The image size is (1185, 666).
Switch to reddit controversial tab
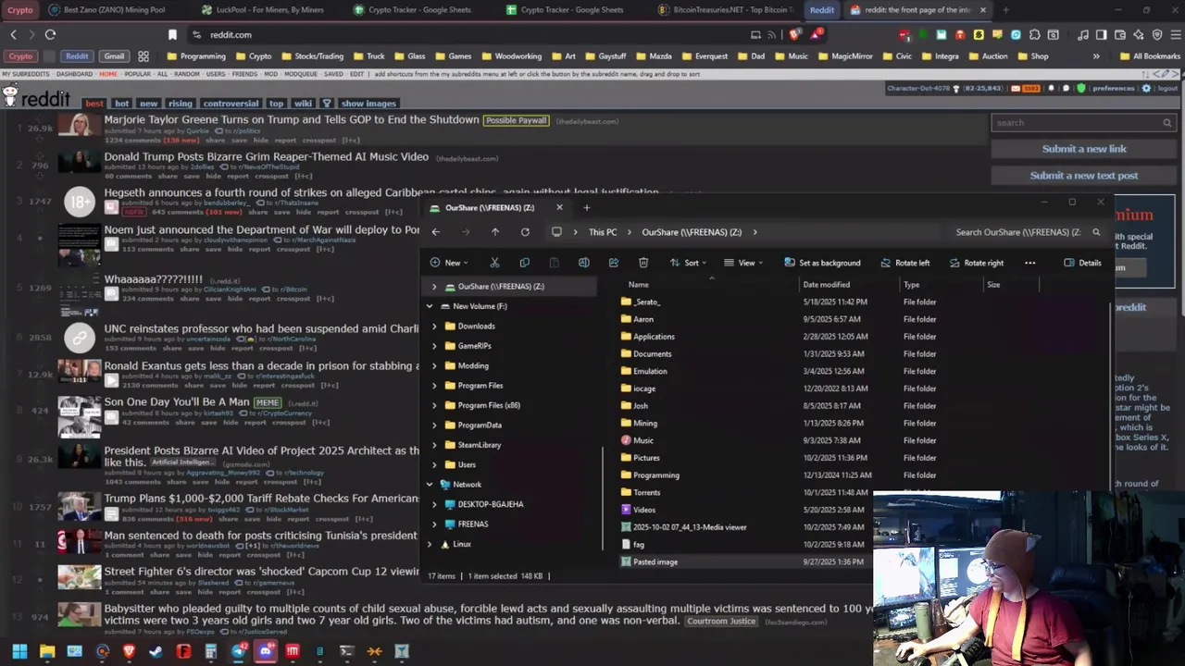tap(231, 104)
